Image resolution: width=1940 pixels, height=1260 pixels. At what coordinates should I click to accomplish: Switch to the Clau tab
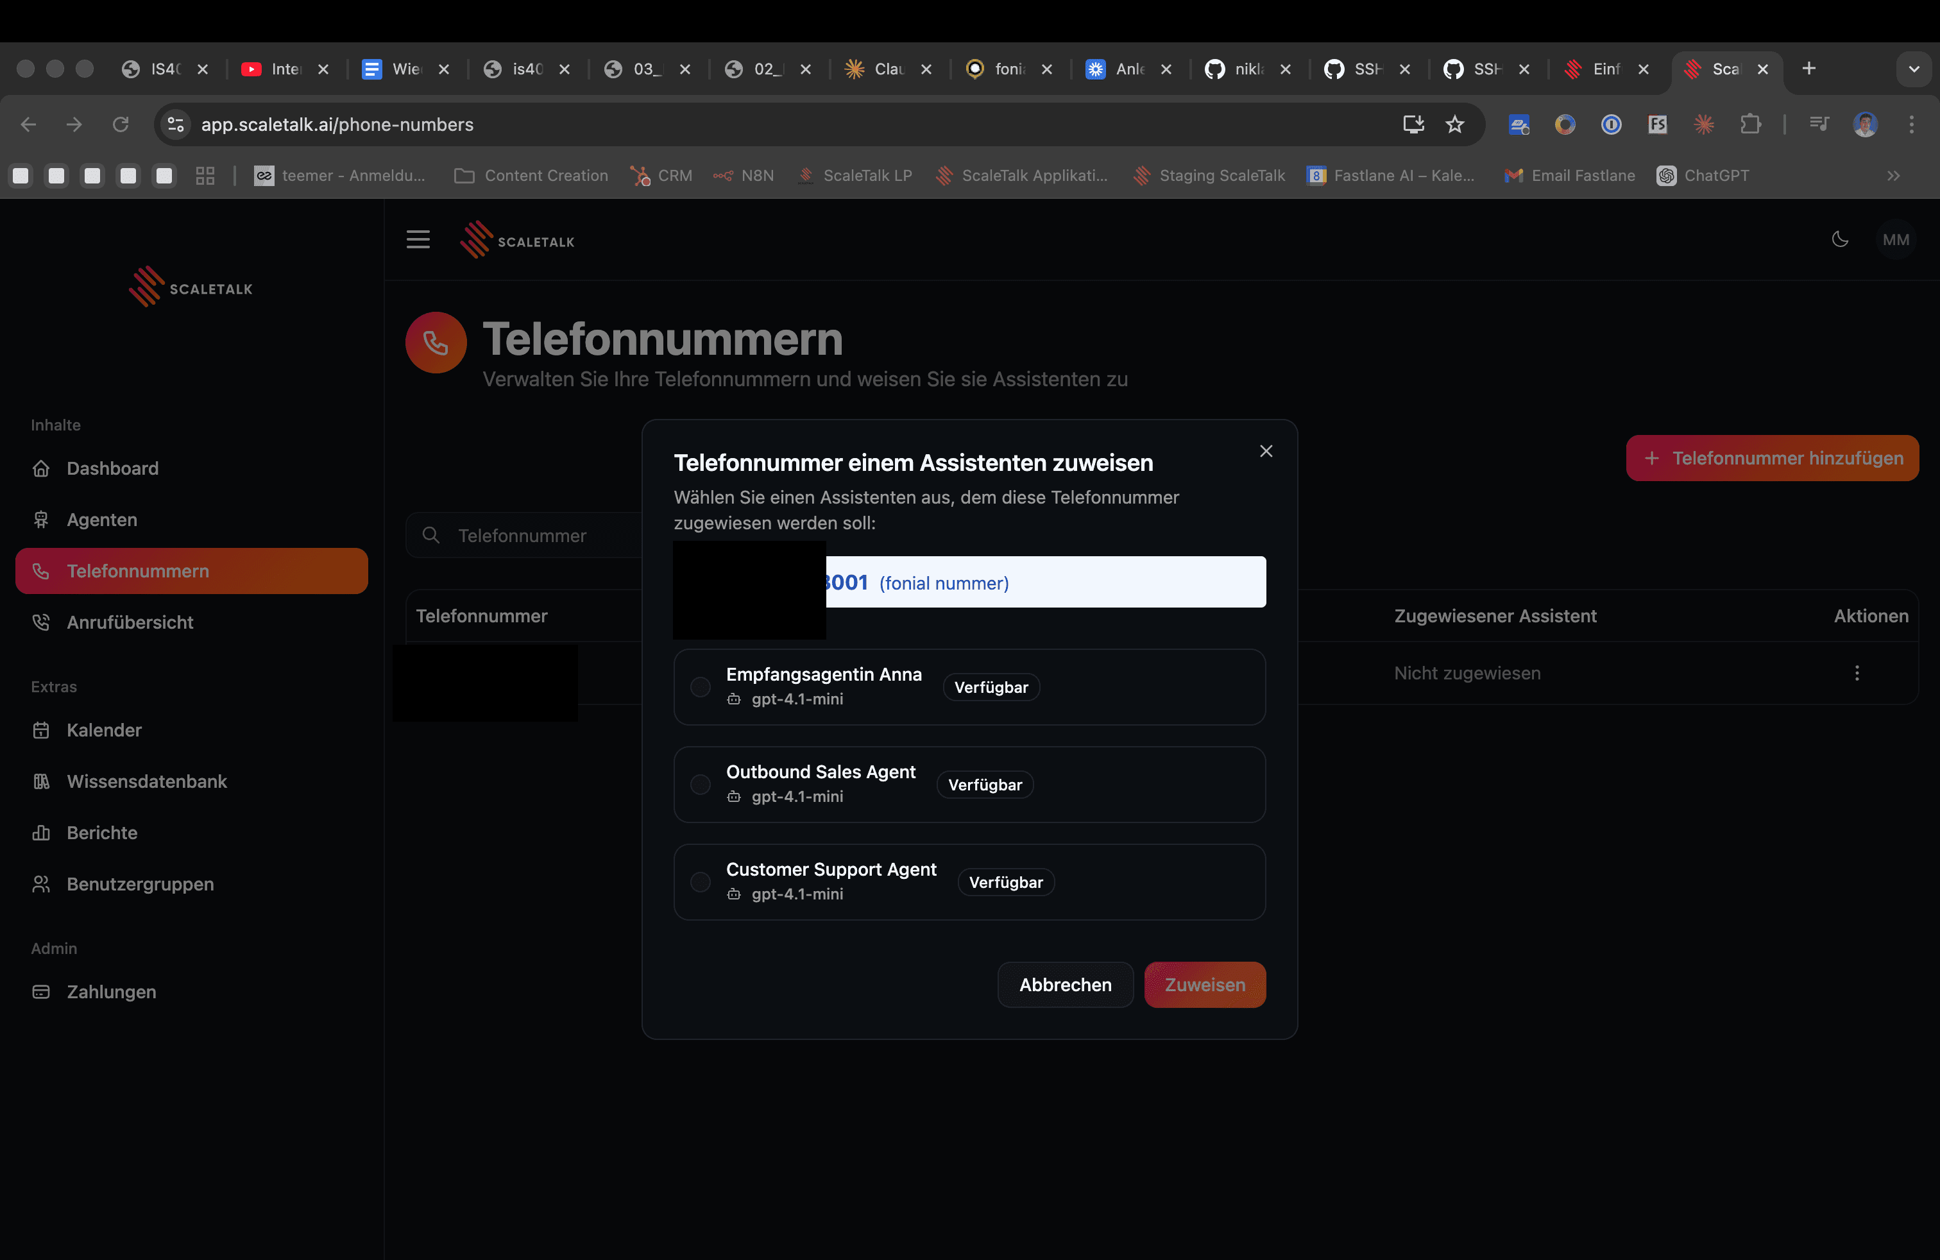887,69
